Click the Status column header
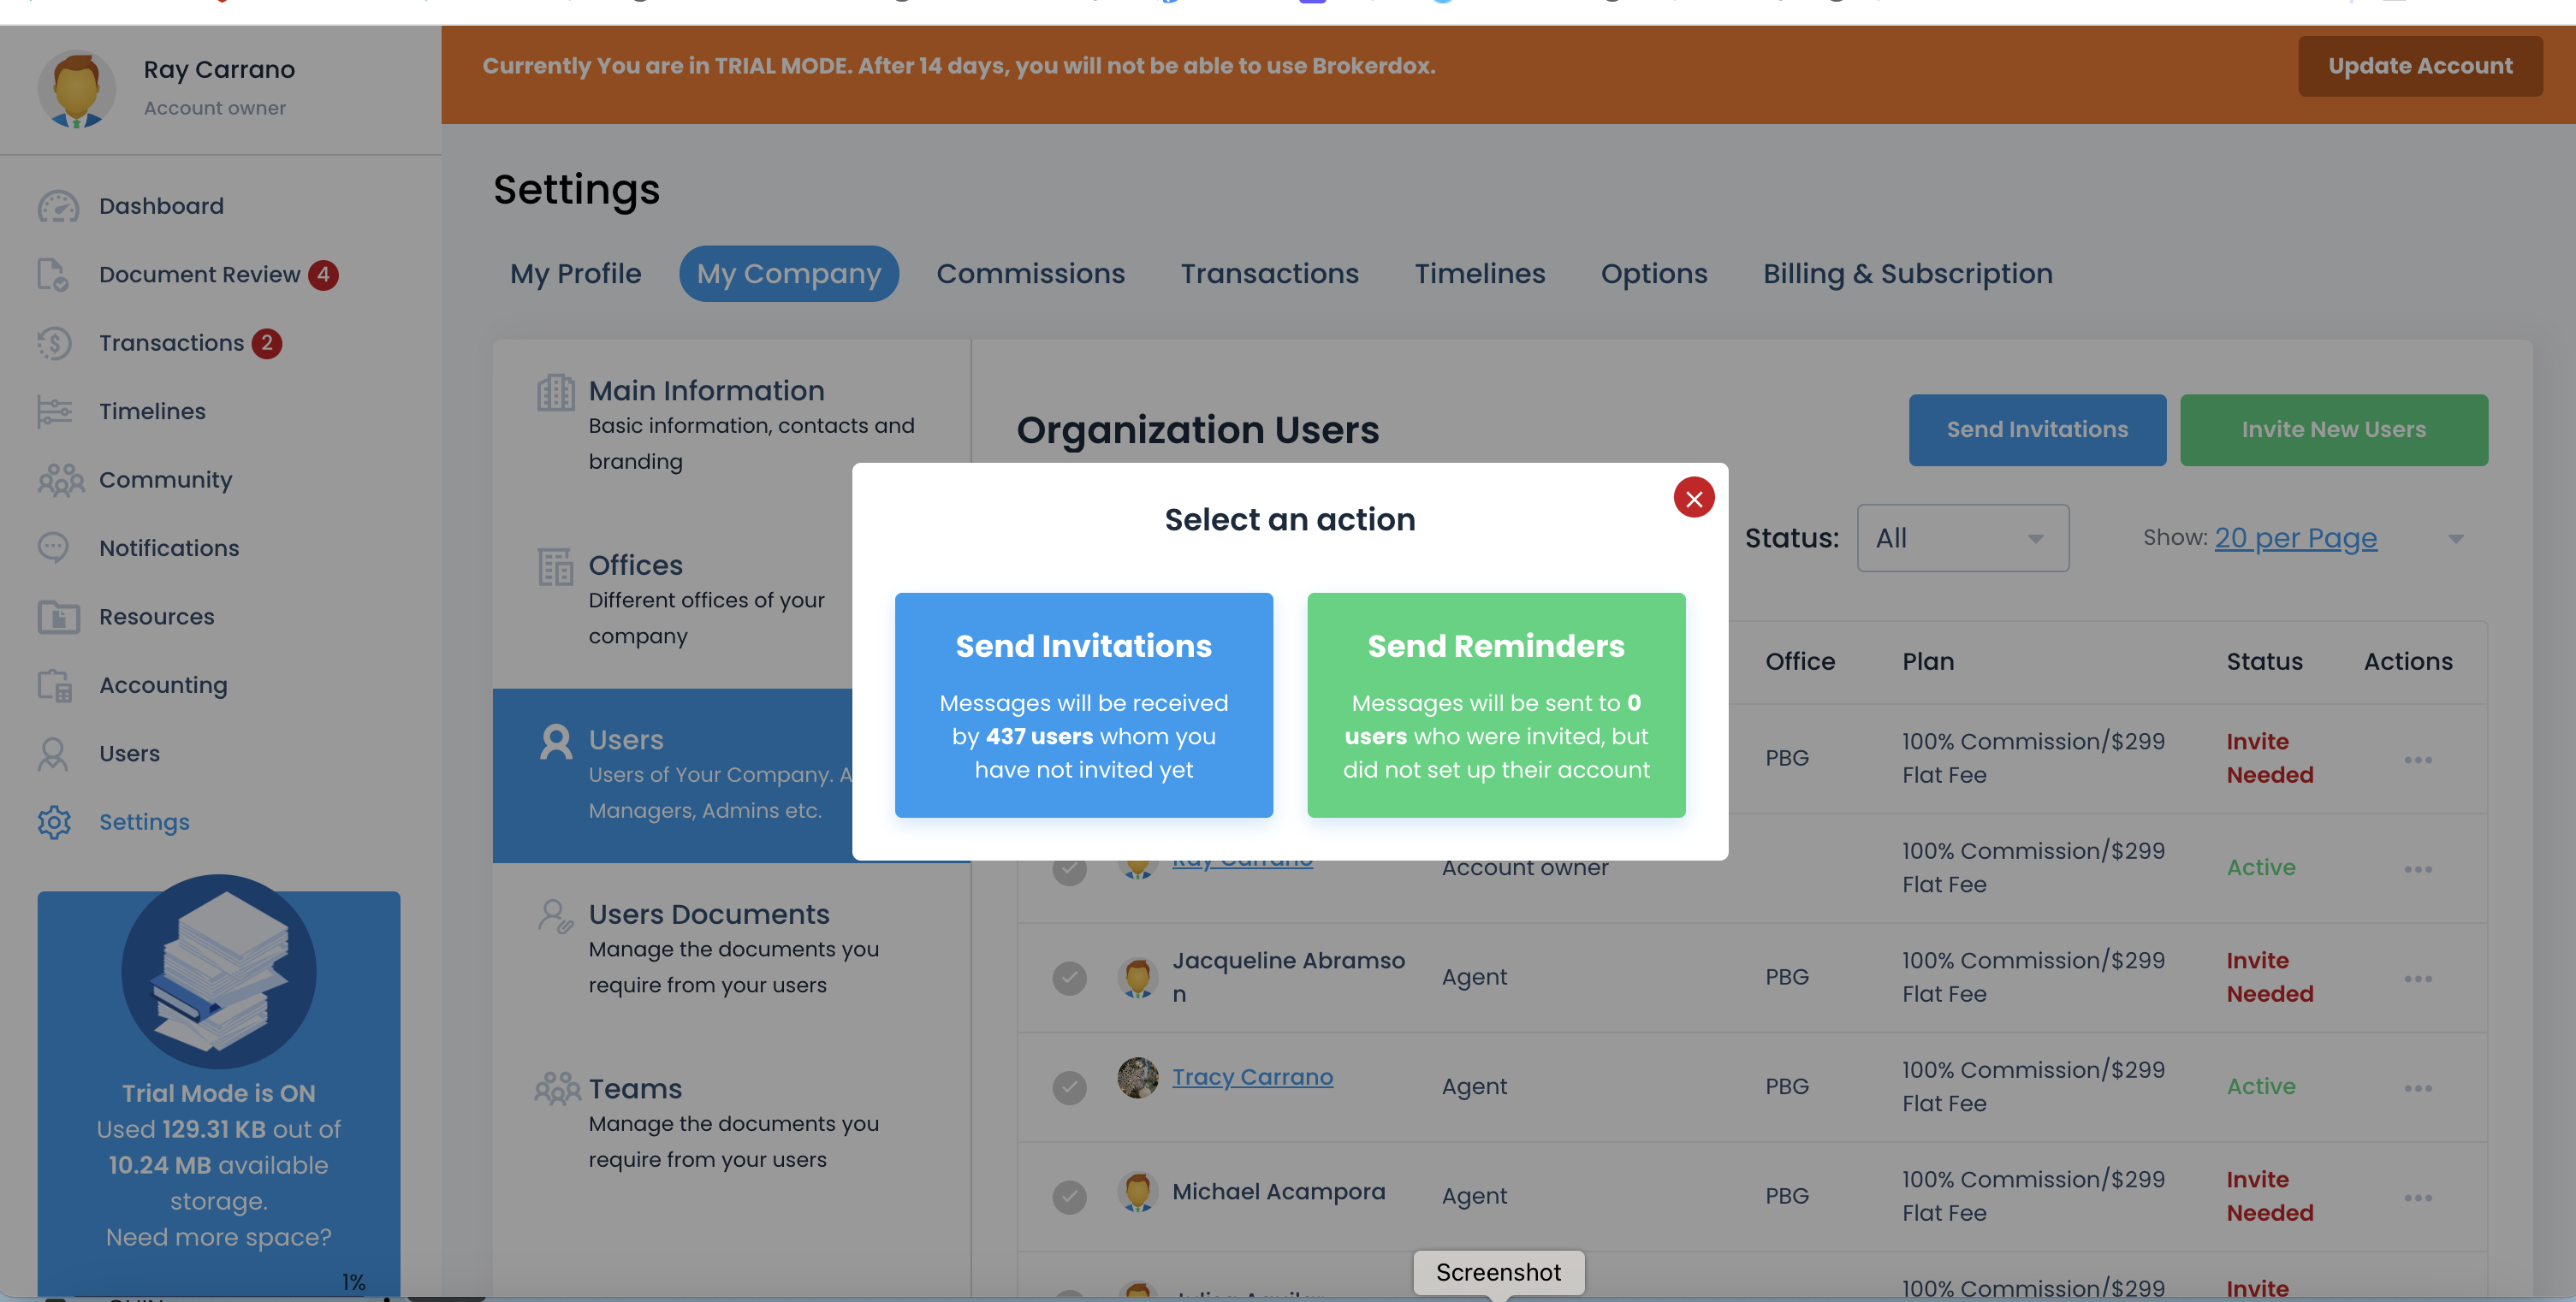 click(2263, 662)
